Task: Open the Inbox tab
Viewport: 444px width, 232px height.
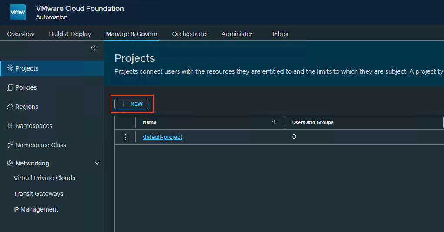Action: coord(280,34)
